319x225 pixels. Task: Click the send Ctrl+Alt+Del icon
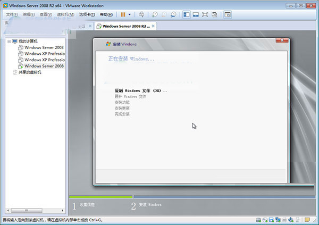coord(141,14)
